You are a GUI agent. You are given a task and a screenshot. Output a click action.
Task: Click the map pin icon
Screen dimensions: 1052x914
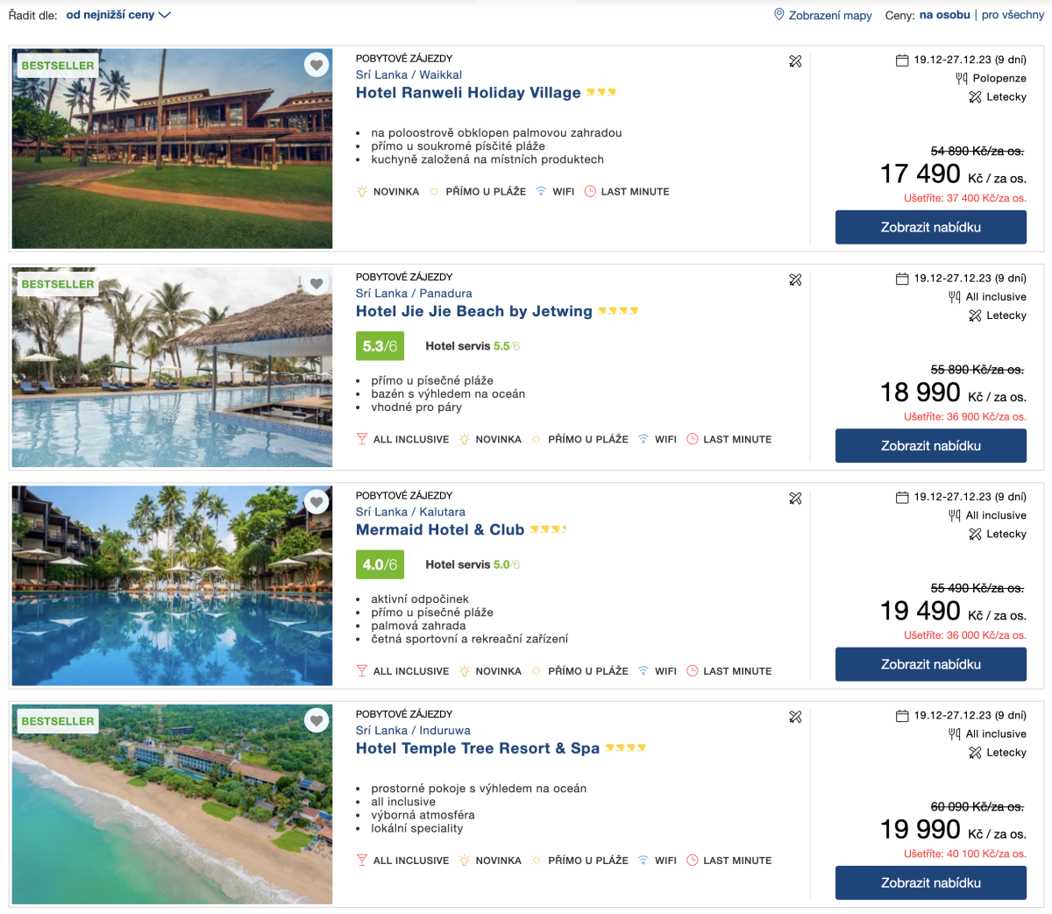778,15
